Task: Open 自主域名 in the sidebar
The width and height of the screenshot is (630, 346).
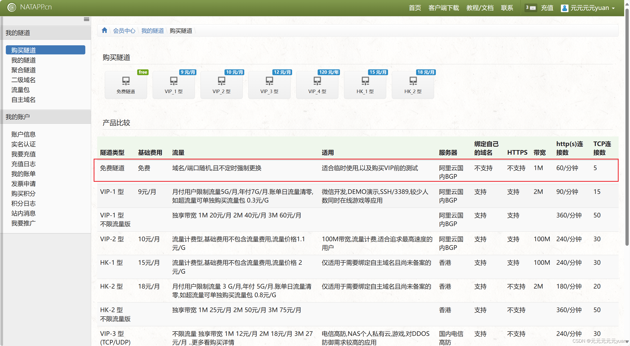Action: [24, 100]
